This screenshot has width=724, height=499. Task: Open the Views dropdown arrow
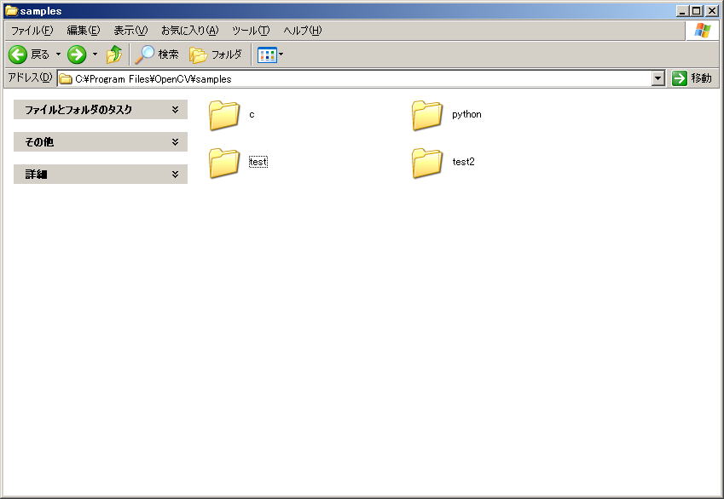281,54
